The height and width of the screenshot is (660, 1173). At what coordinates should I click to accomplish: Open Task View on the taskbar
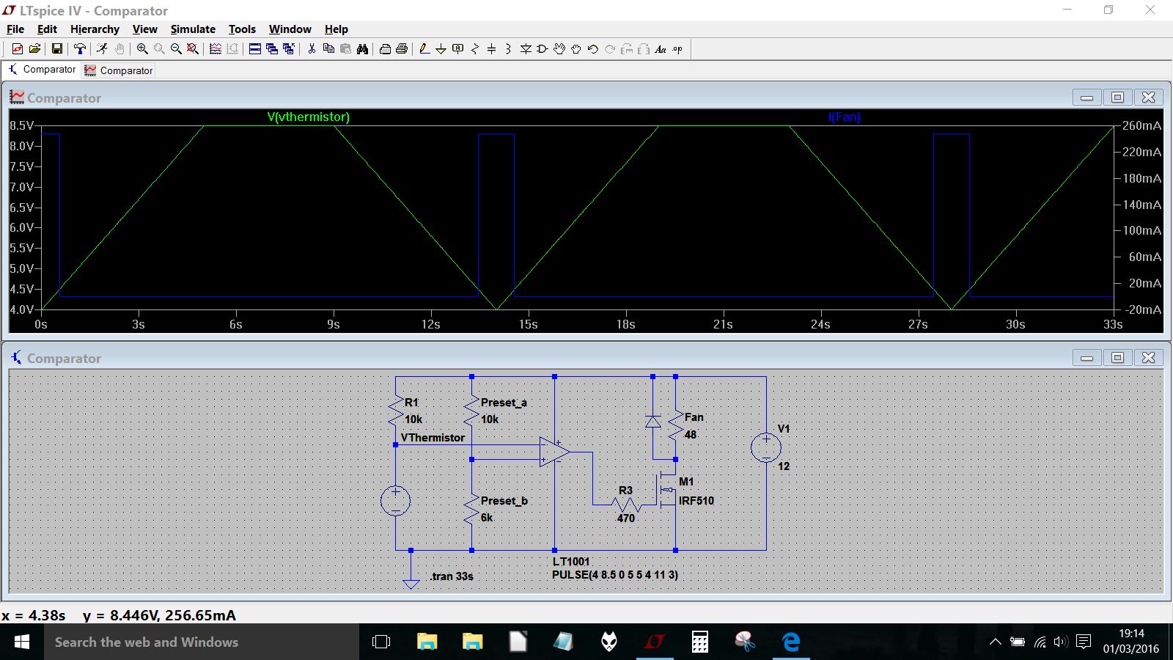(381, 642)
